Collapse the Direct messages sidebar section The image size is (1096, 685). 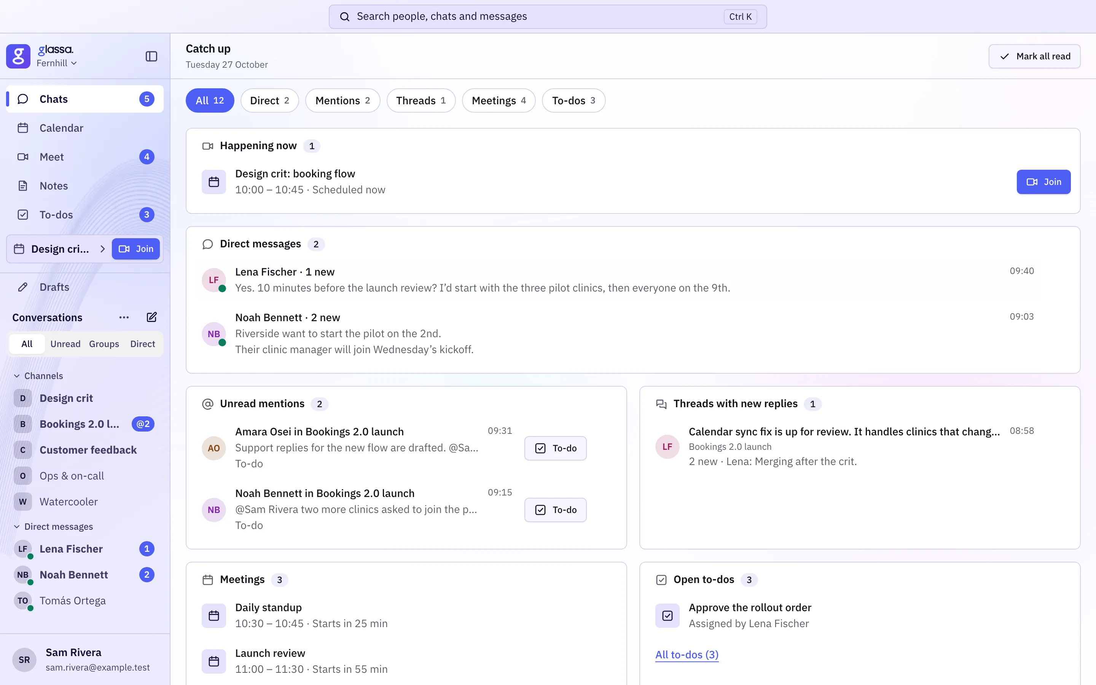[x=17, y=526]
